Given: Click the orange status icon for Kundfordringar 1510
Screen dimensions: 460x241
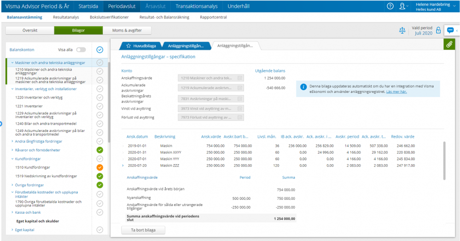Looking at the screenshot, I should click(x=100, y=167).
